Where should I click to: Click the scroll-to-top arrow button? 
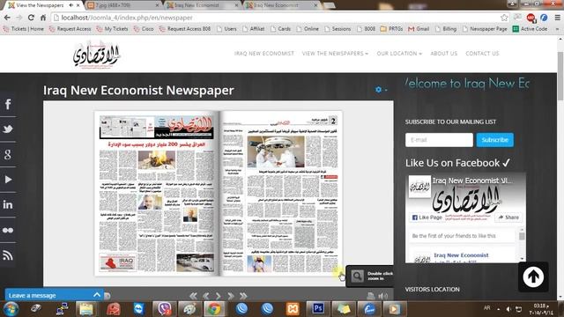533,276
